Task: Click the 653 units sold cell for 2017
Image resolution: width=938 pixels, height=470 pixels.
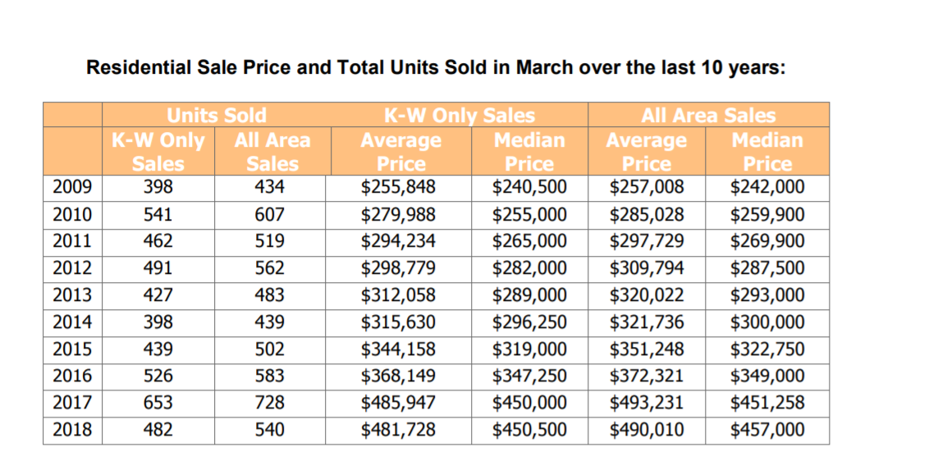Action: 158,403
